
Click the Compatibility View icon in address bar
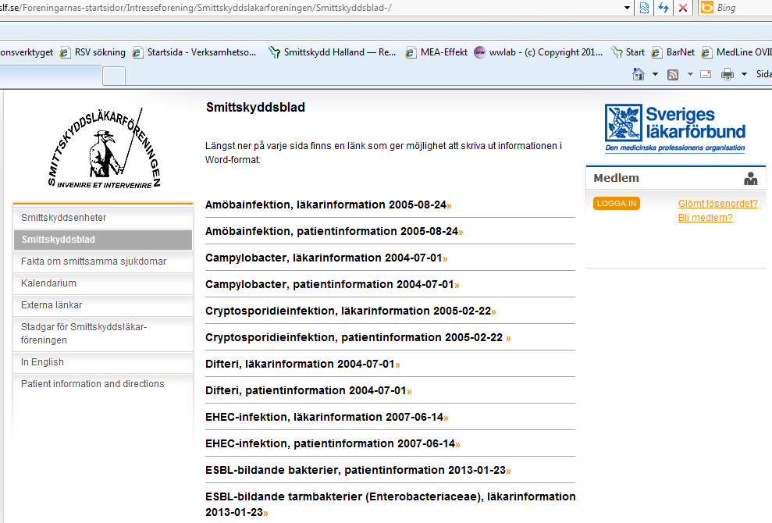[x=644, y=8]
